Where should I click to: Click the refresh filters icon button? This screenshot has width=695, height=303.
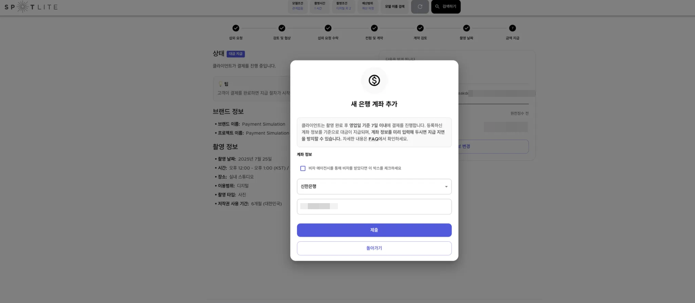[420, 6]
